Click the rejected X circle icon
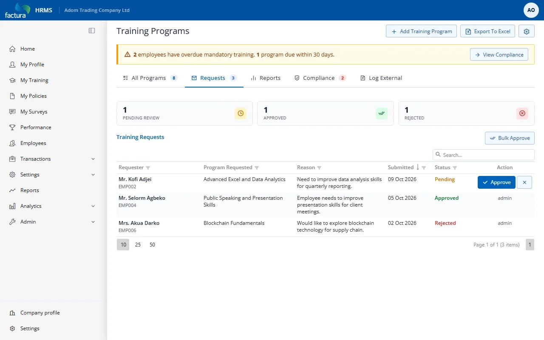 [522, 113]
